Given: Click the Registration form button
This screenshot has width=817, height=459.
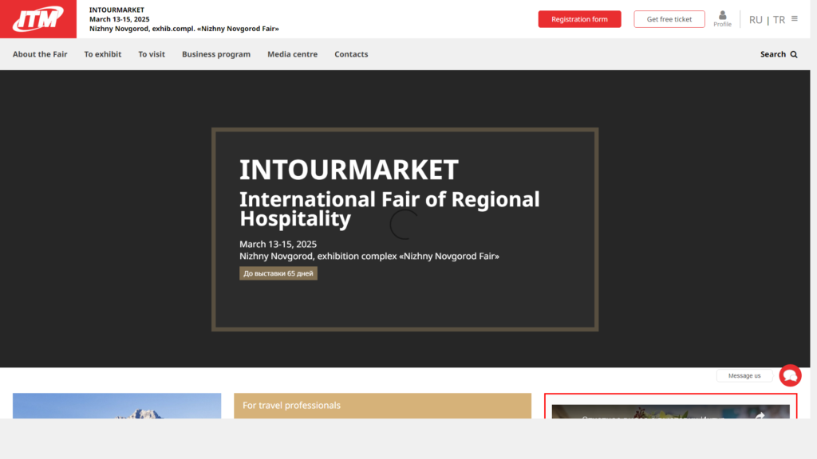Looking at the screenshot, I should pyautogui.click(x=579, y=19).
